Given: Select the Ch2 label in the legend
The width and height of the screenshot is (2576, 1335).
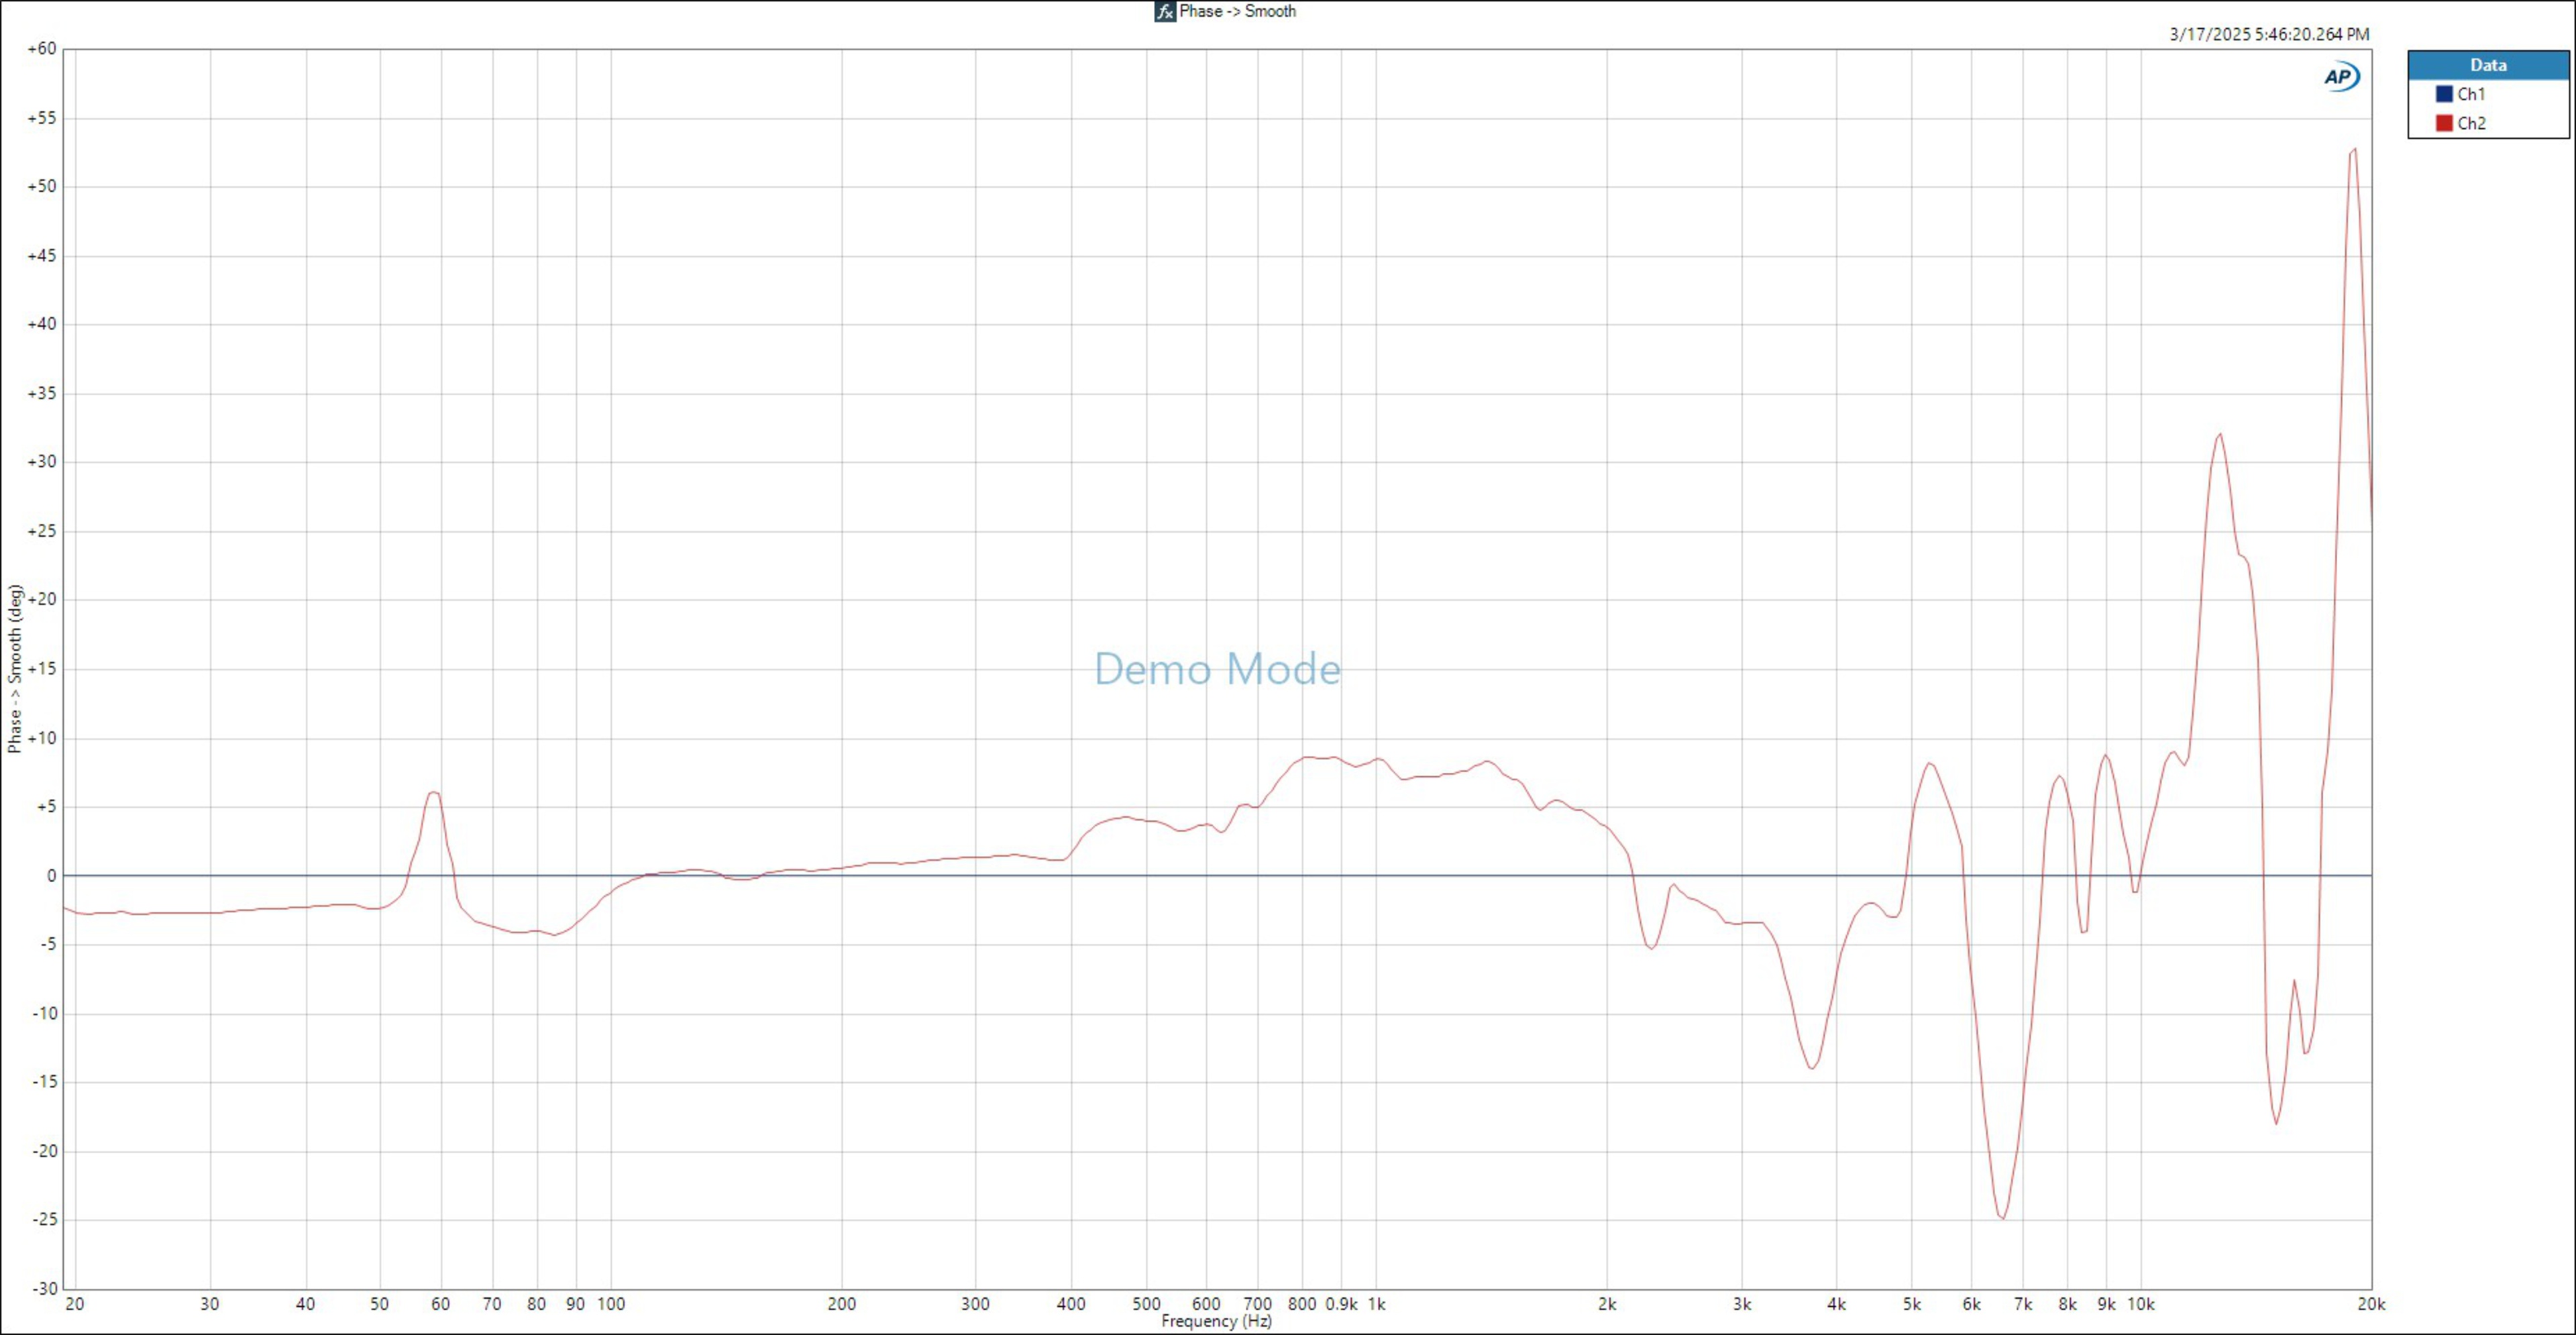Looking at the screenshot, I should point(2471,123).
